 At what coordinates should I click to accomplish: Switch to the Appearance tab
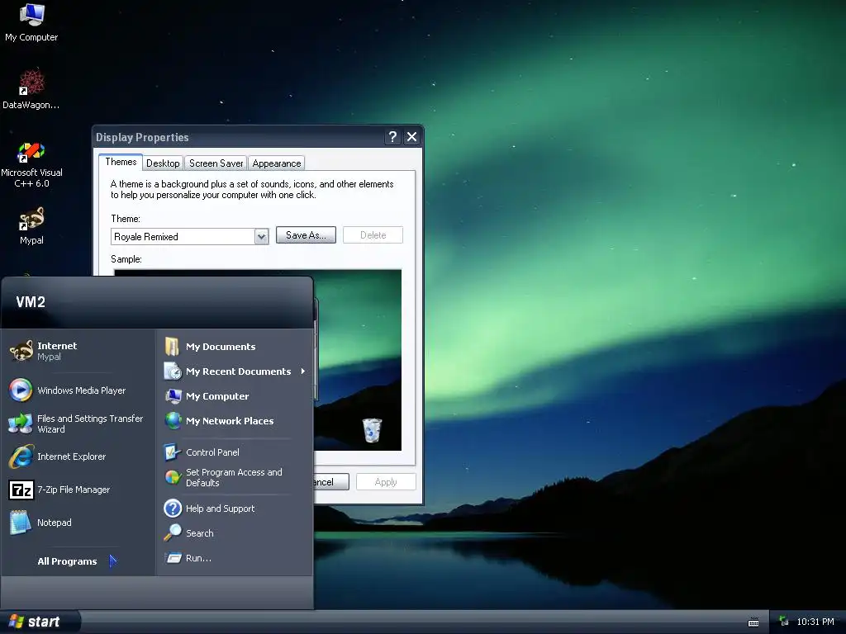tap(277, 163)
